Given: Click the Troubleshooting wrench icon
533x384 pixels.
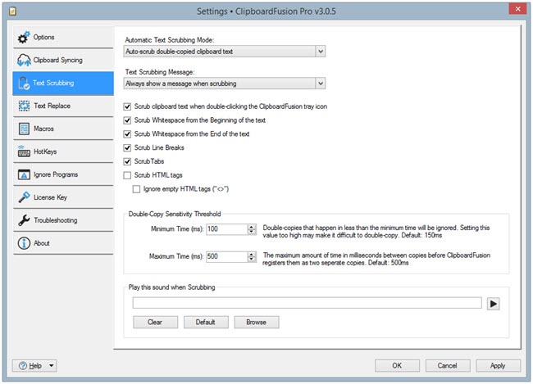Looking at the screenshot, I should click(24, 220).
